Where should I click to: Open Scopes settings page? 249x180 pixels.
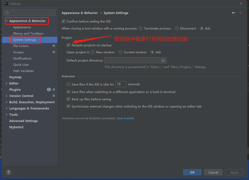(18, 52)
